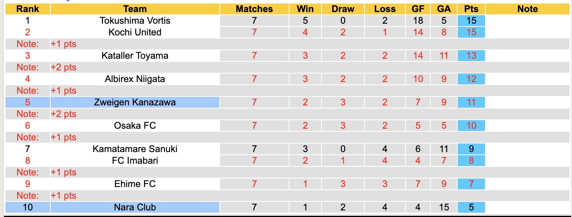Click Nara Club's blue points cell showing 5

point(471,207)
